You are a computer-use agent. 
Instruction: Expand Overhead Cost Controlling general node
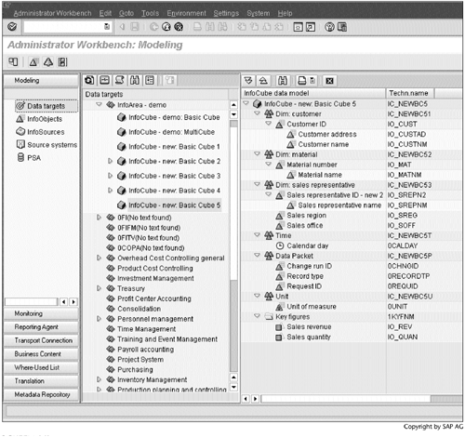pyautogui.click(x=99, y=258)
